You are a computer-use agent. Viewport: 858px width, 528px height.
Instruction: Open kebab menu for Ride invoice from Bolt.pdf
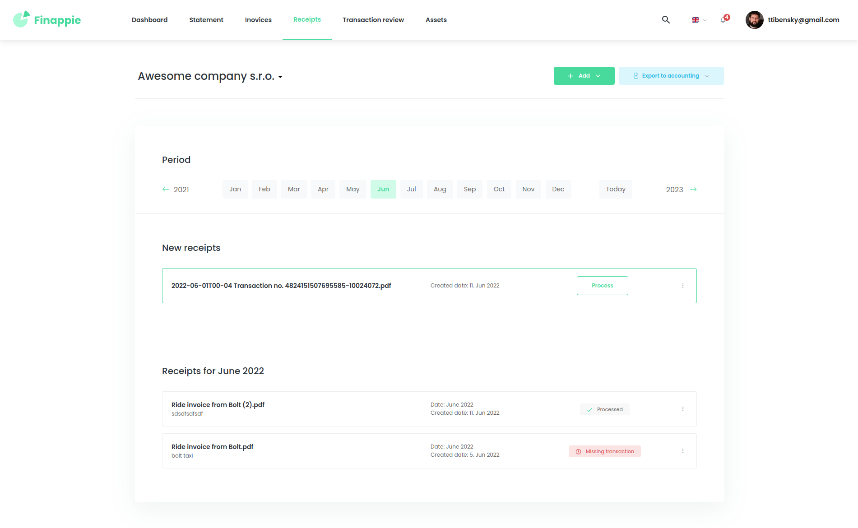pyautogui.click(x=682, y=451)
